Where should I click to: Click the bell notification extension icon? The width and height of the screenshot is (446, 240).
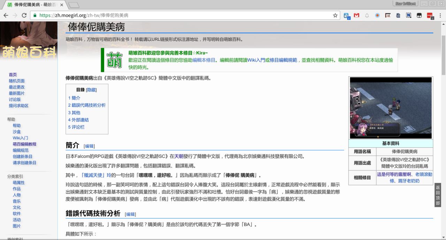pos(367,15)
